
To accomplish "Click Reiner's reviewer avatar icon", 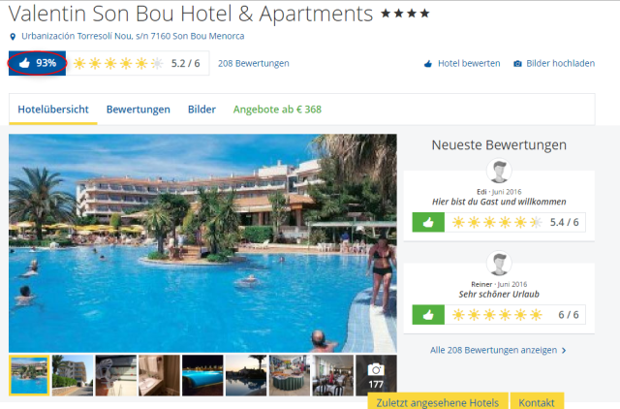I will click(x=499, y=264).
